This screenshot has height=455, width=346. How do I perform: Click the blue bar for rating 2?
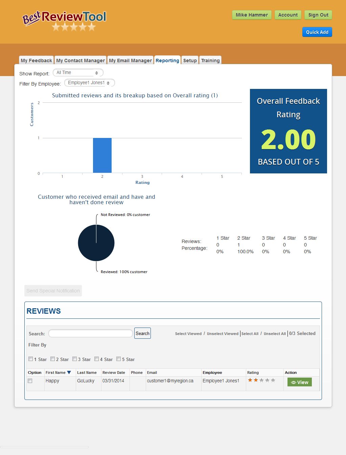point(102,155)
